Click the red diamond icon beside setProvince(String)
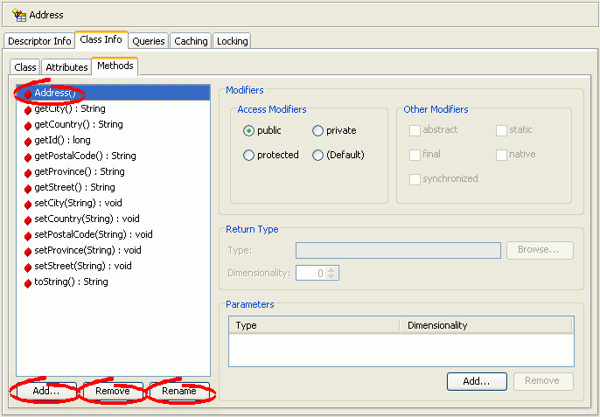 pyautogui.click(x=28, y=252)
